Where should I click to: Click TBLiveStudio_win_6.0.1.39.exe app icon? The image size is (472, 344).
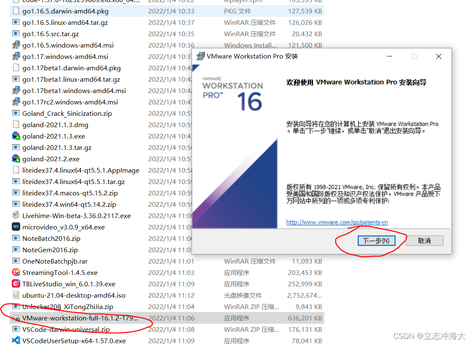point(16,283)
